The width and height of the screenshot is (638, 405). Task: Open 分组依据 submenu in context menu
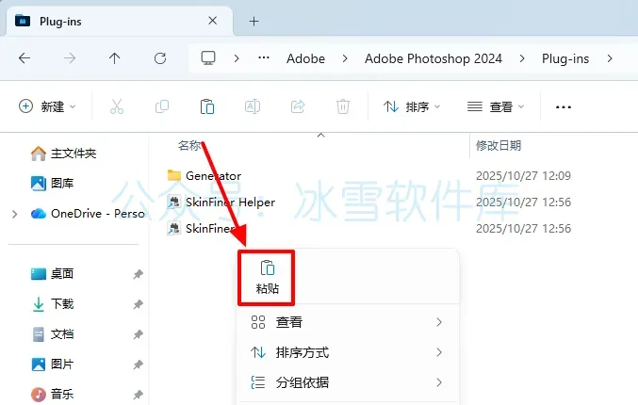coord(347,382)
